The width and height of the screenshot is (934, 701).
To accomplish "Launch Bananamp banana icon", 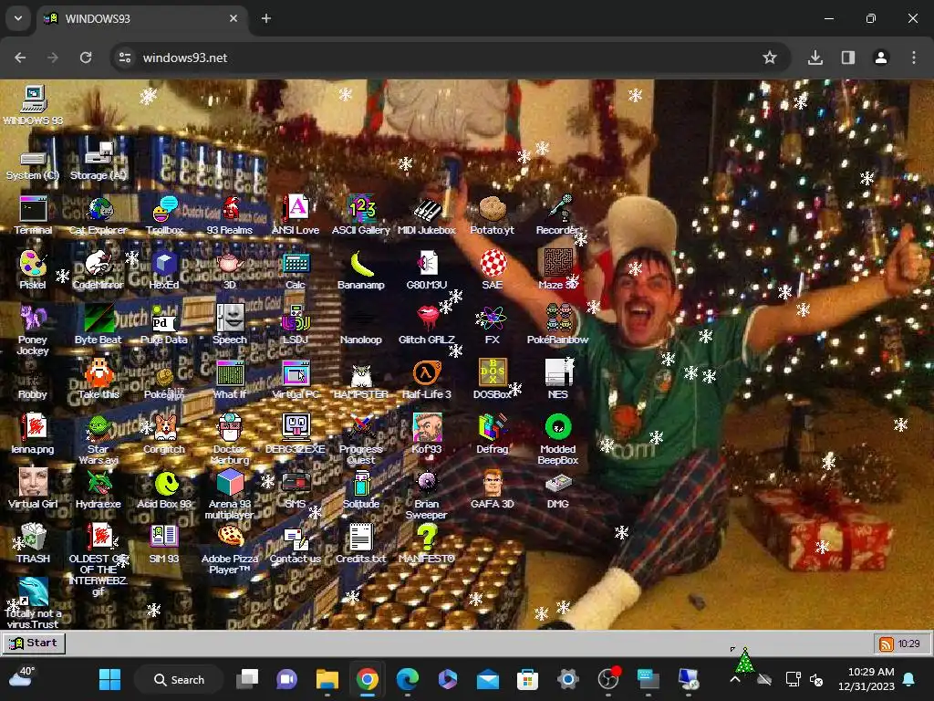I will tap(361, 270).
